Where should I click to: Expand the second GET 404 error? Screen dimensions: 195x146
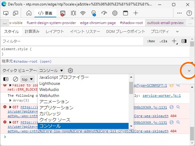pos(10,122)
